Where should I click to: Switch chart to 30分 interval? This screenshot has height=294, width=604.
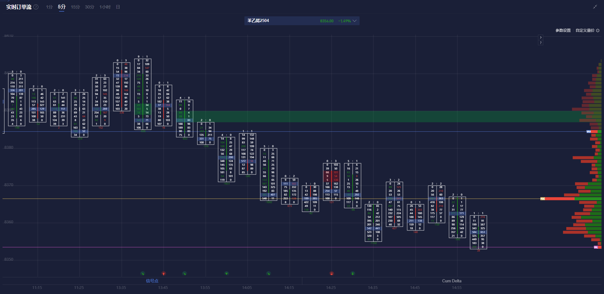click(89, 7)
